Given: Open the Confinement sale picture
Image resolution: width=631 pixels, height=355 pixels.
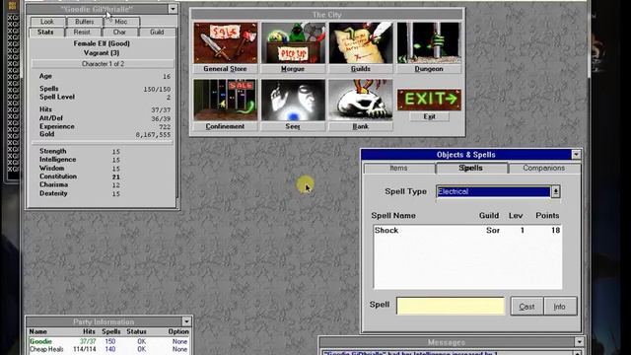Looking at the screenshot, I should point(226,100).
